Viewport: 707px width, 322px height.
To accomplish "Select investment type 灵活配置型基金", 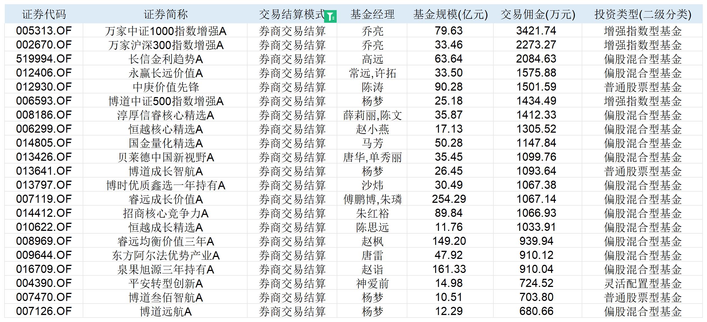I will click(643, 283).
